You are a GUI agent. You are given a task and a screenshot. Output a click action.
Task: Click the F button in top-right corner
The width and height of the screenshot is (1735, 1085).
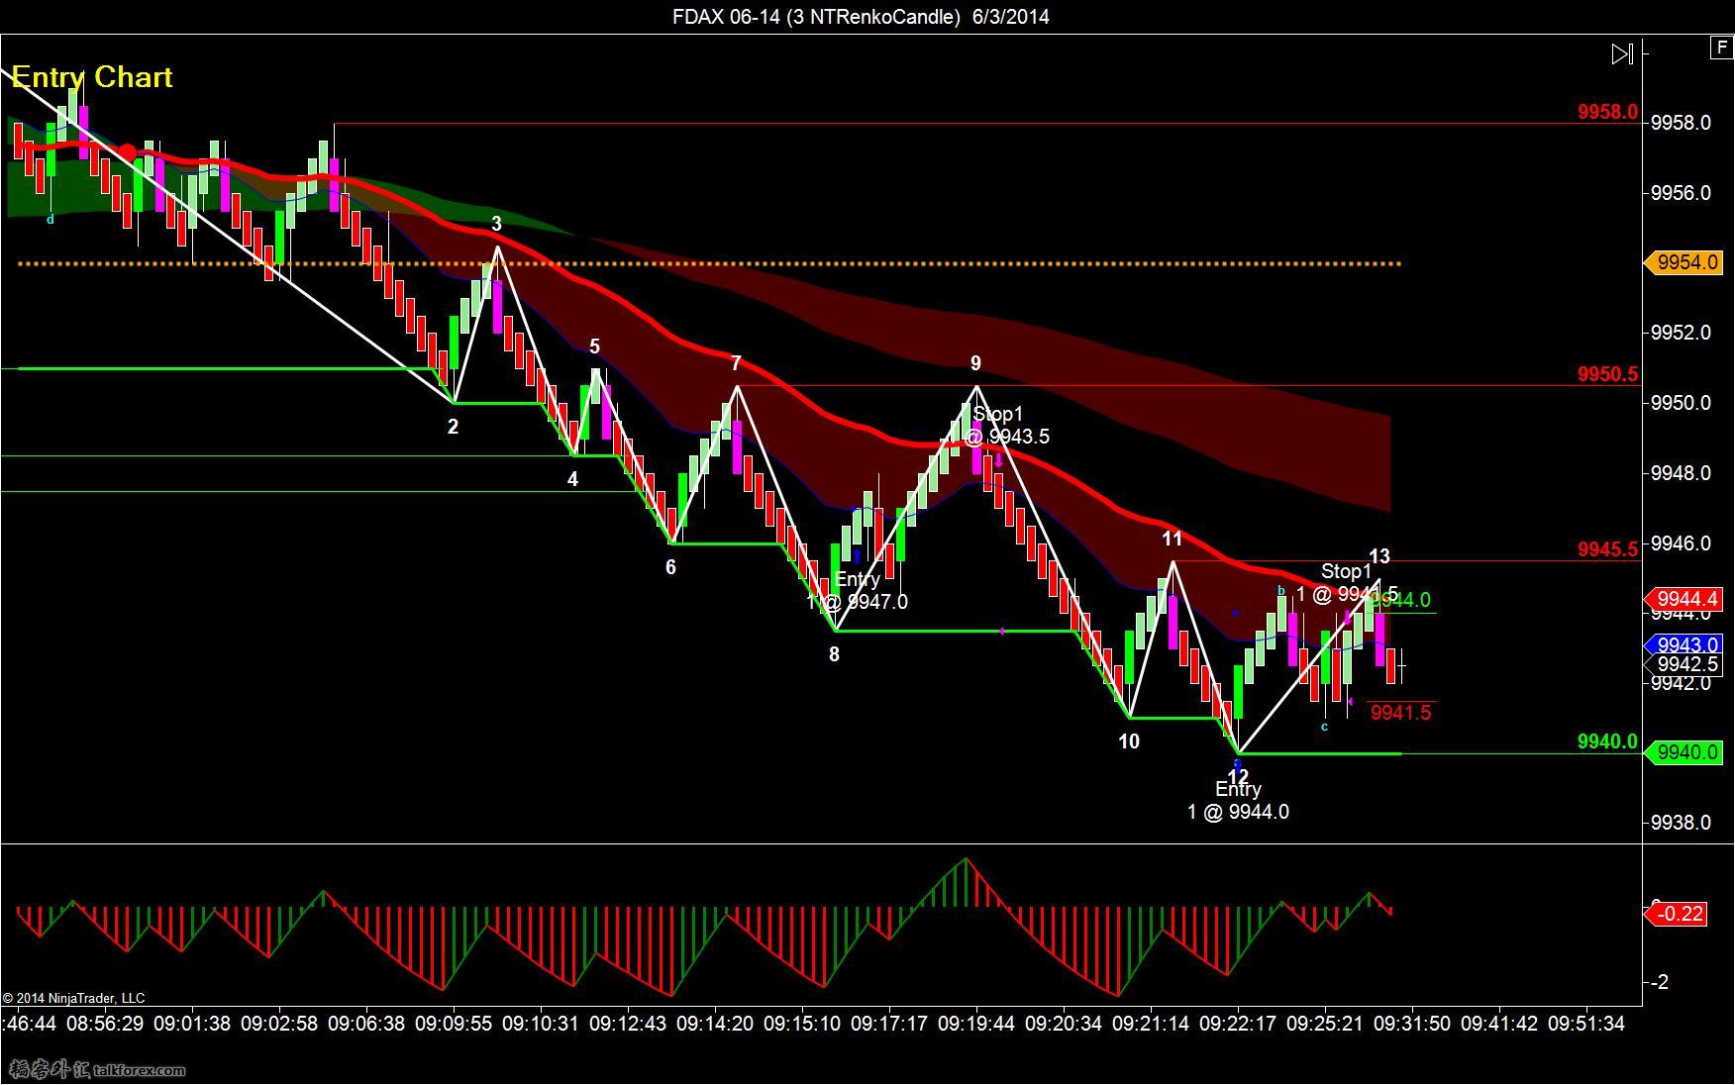pyautogui.click(x=1721, y=47)
